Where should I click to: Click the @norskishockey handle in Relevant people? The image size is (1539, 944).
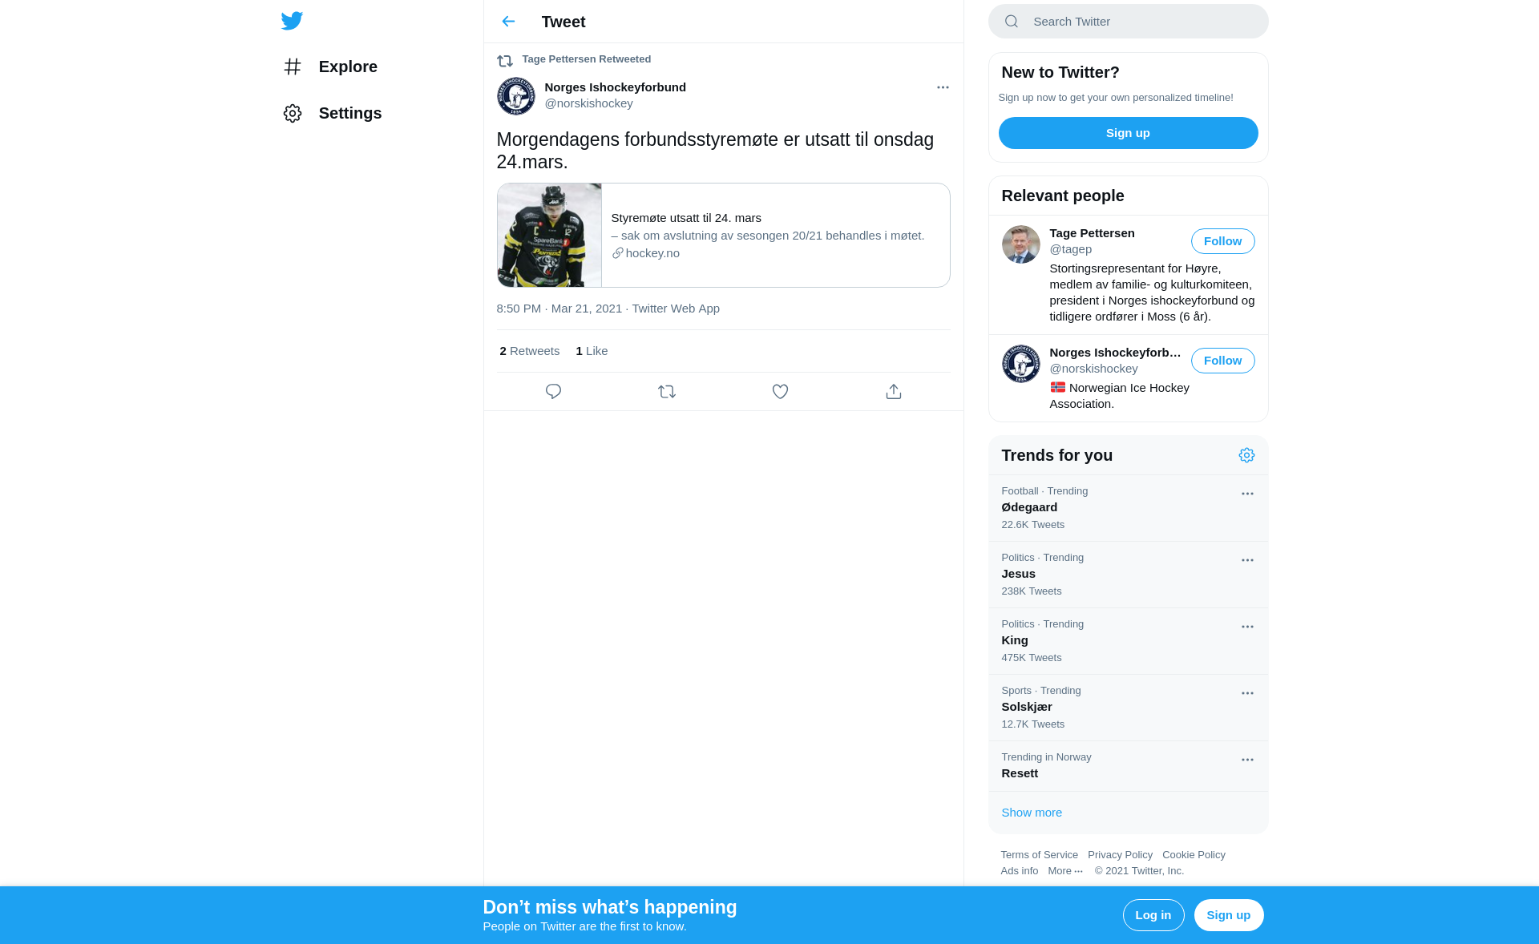pyautogui.click(x=1093, y=369)
